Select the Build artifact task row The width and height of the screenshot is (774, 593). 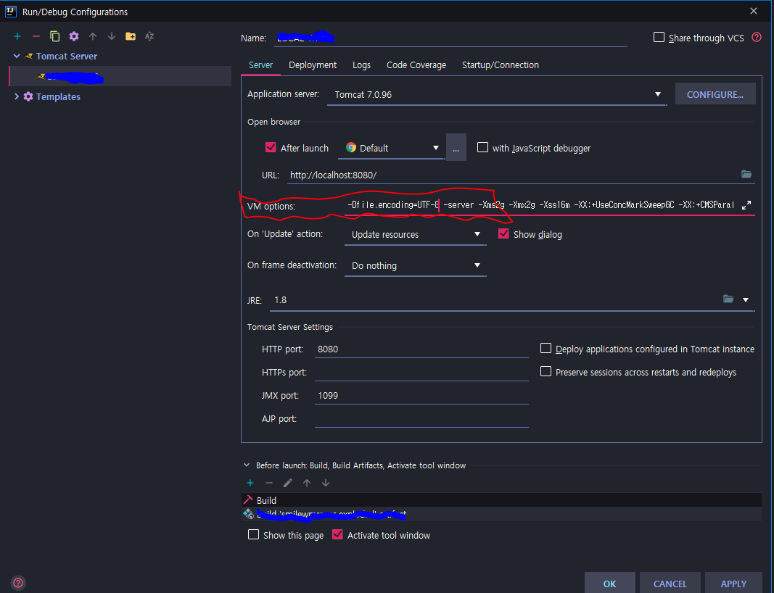point(501,514)
